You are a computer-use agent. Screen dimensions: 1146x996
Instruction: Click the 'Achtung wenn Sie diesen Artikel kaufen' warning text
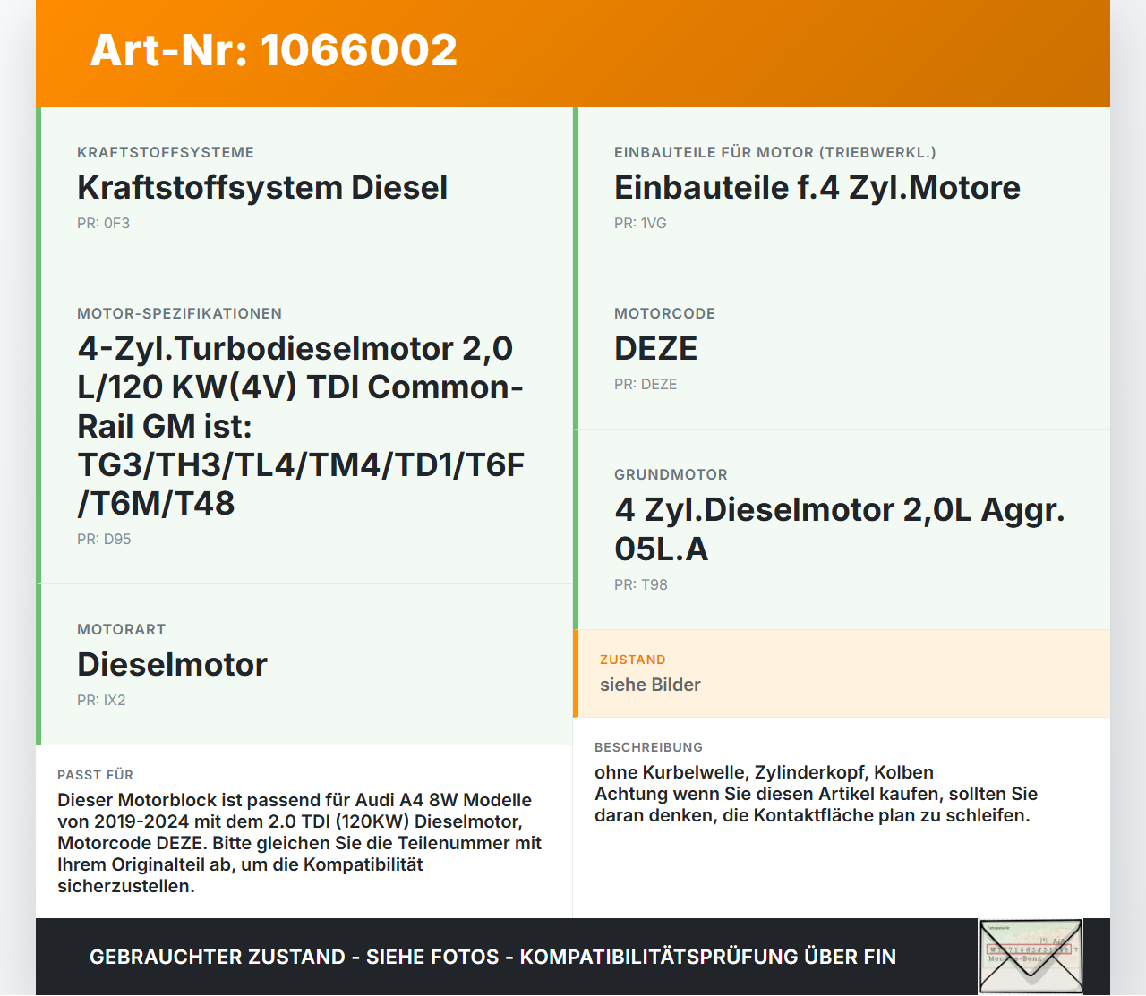(816, 804)
